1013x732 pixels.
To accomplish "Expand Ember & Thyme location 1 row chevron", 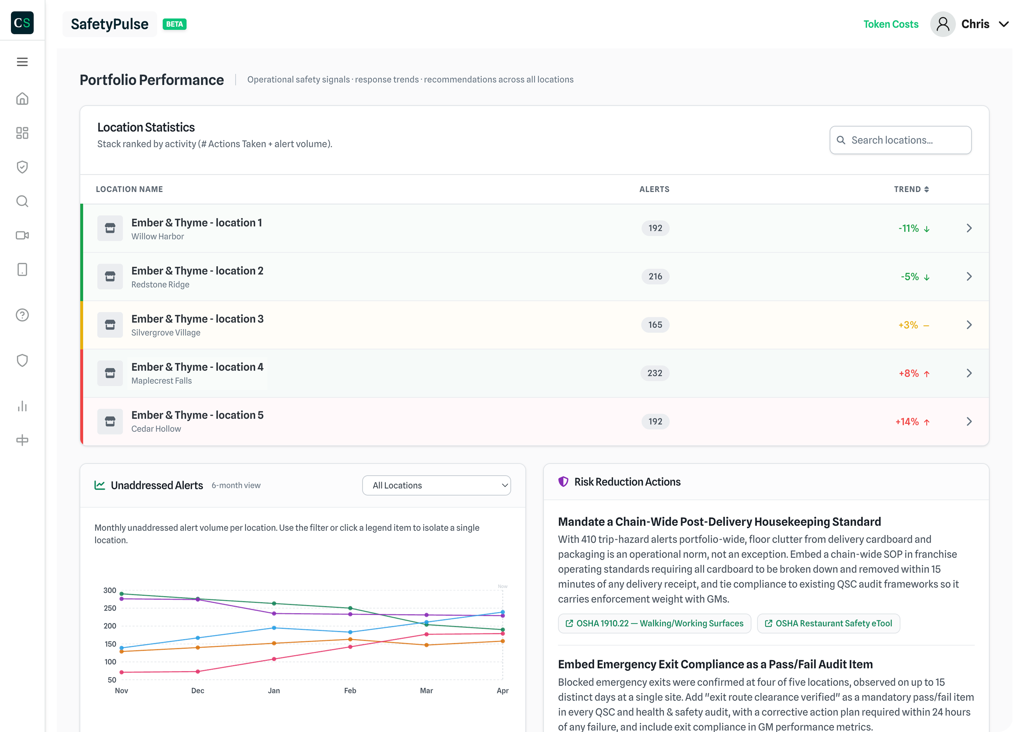I will [x=969, y=228].
